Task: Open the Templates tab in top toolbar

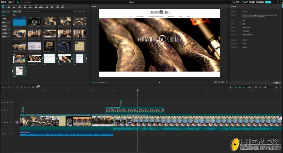Action: coord(57,6)
